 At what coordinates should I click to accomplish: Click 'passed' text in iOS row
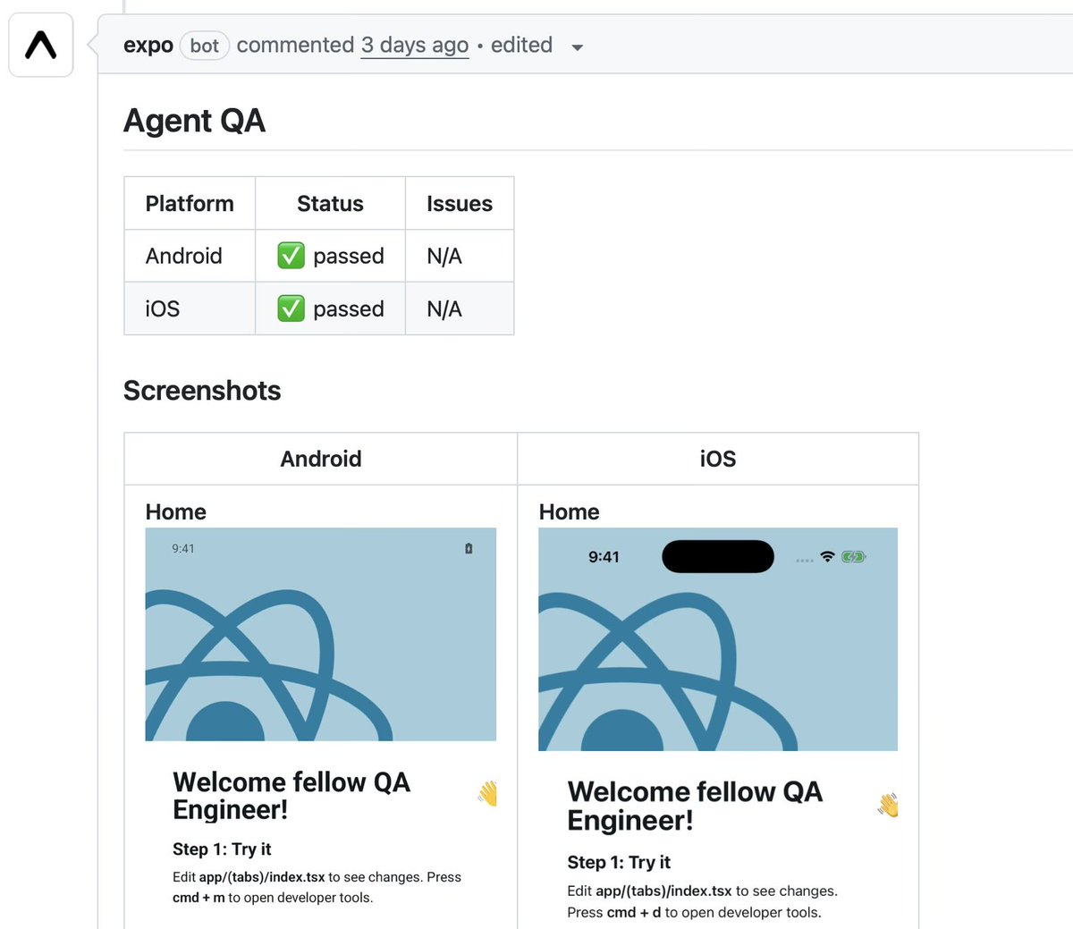pos(349,309)
